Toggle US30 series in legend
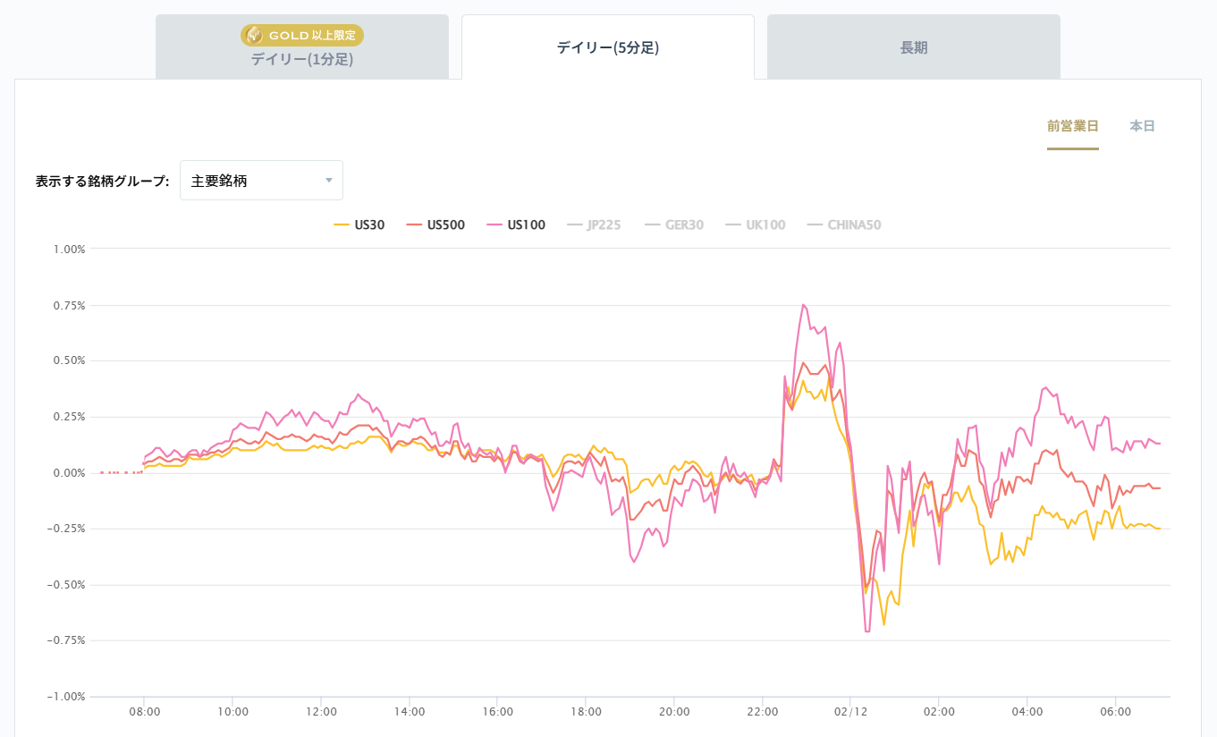 pos(368,224)
